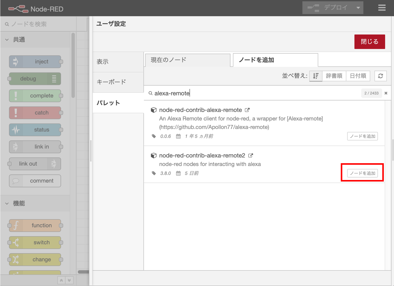Open external link for node-red-contrib-alexa-remote2
Image resolution: width=394 pixels, height=286 pixels.
(x=251, y=155)
